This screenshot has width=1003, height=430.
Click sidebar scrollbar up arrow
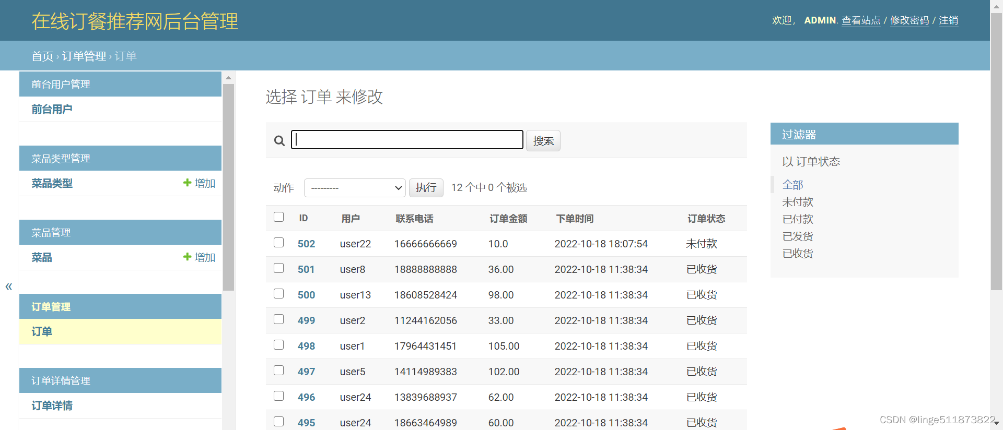point(228,78)
